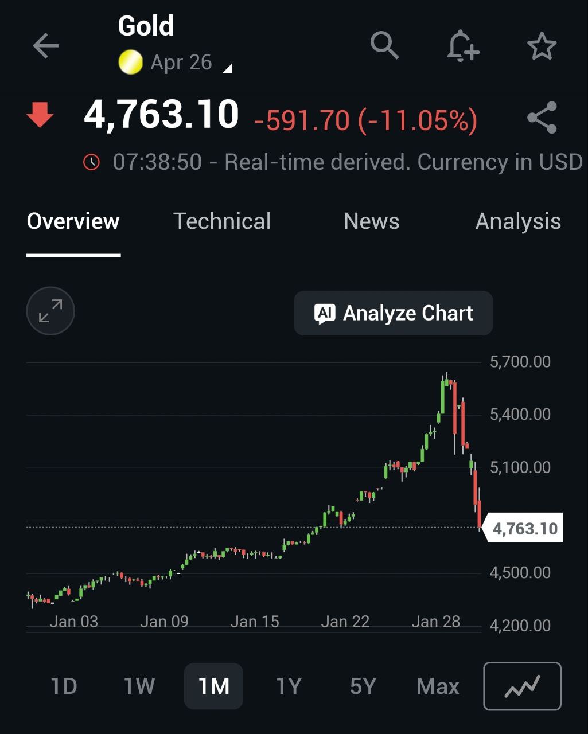
Task: Open Apr 26 contract dropdown
Action: coord(189,63)
